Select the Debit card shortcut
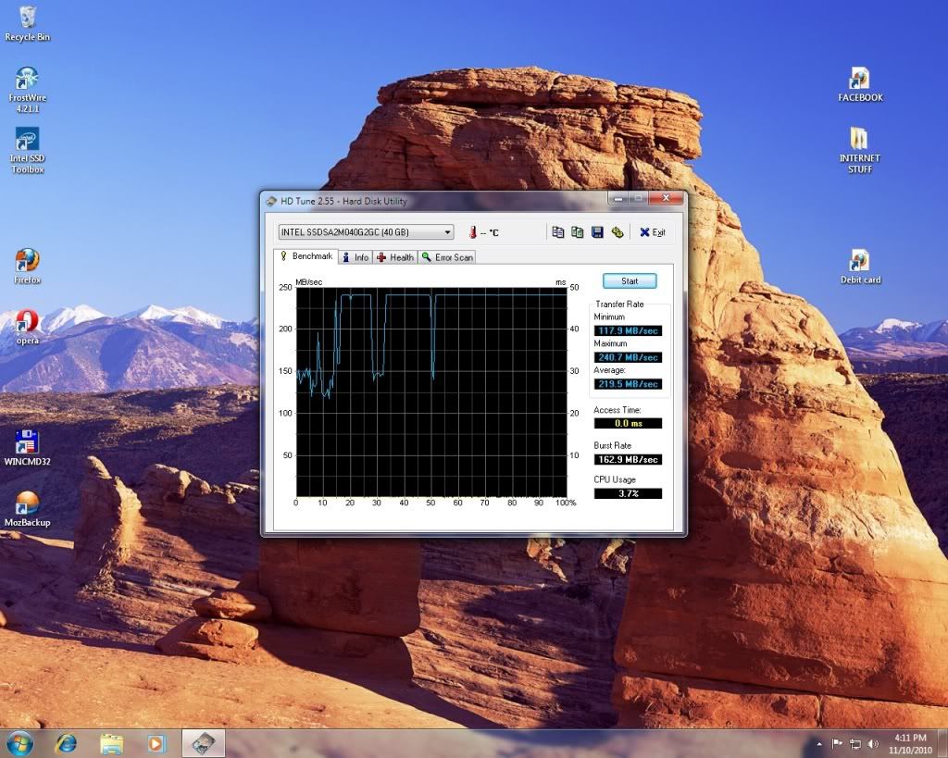Viewport: 948px width, 758px height. (x=860, y=266)
